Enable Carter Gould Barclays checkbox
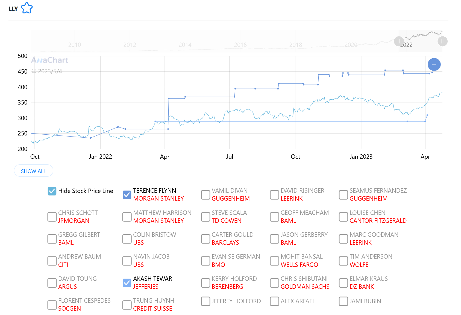Viewport: 461px width, 315px height. click(205, 239)
